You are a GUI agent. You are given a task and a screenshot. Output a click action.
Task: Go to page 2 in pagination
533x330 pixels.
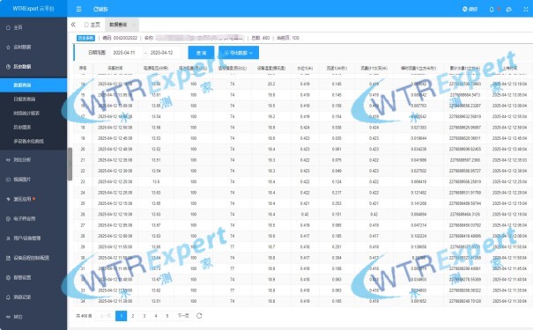132,316
